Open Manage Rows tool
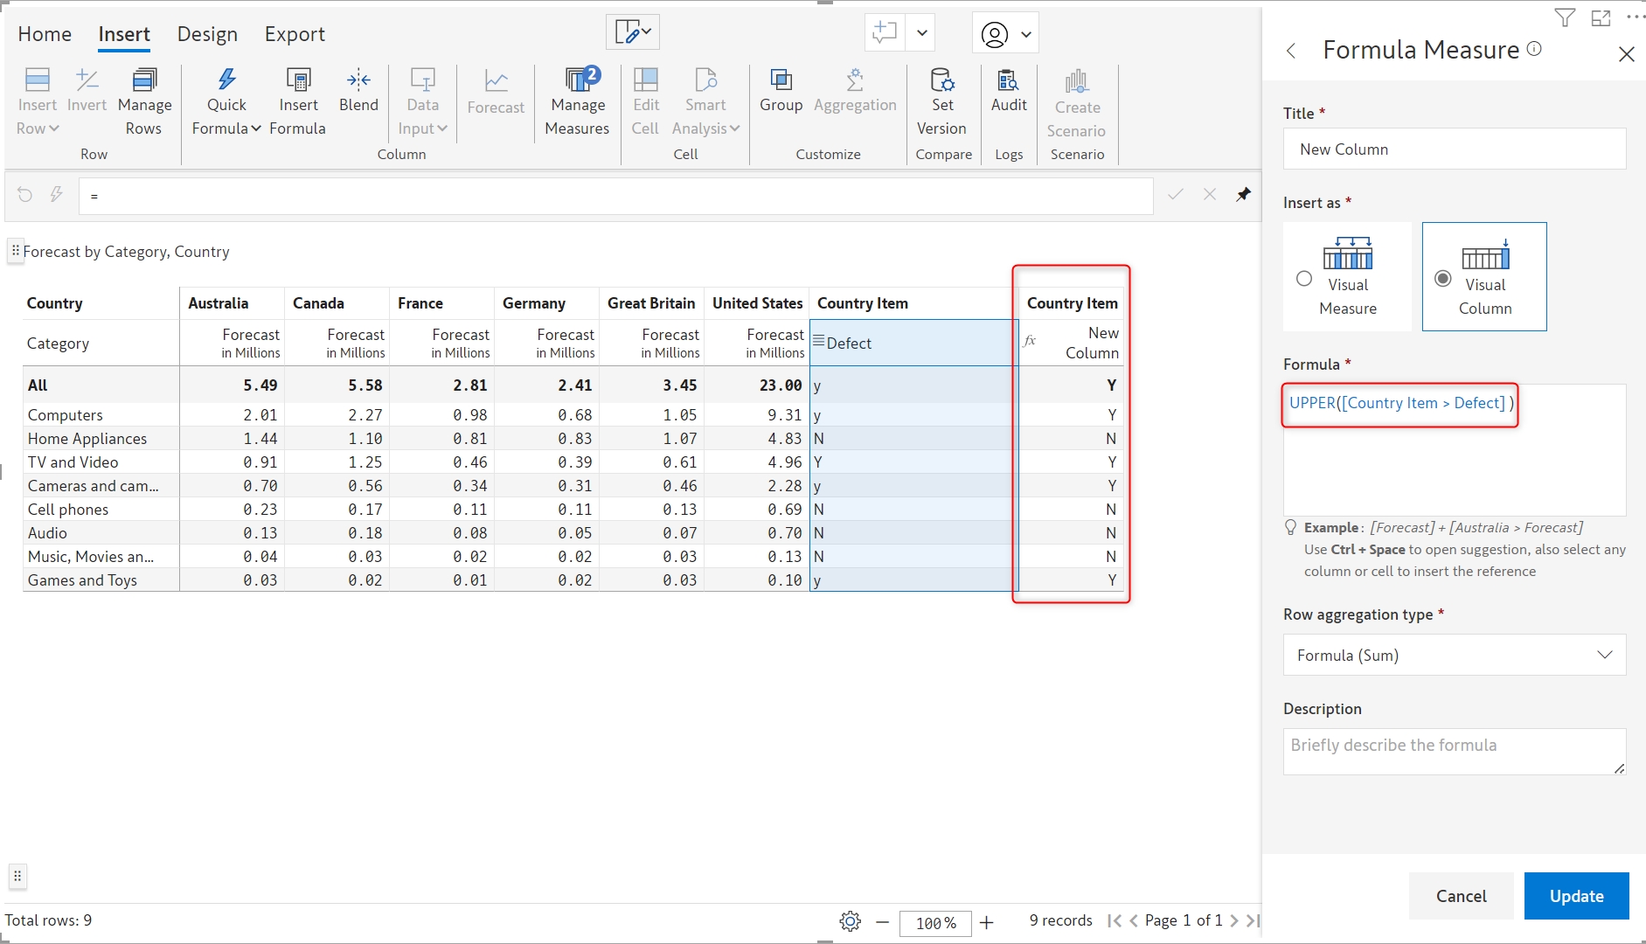Image resolution: width=1646 pixels, height=944 pixels. tap(144, 102)
